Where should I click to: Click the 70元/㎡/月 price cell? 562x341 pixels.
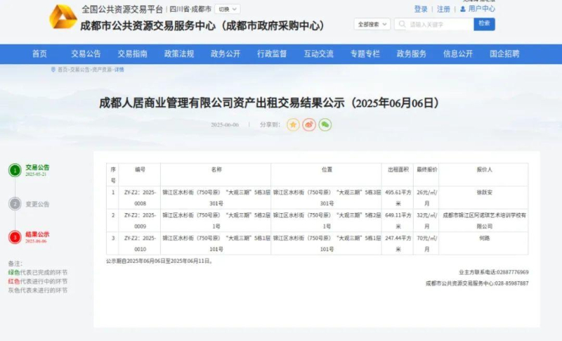click(x=426, y=243)
